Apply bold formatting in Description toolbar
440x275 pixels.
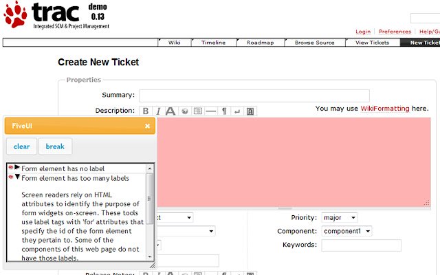[146, 111]
